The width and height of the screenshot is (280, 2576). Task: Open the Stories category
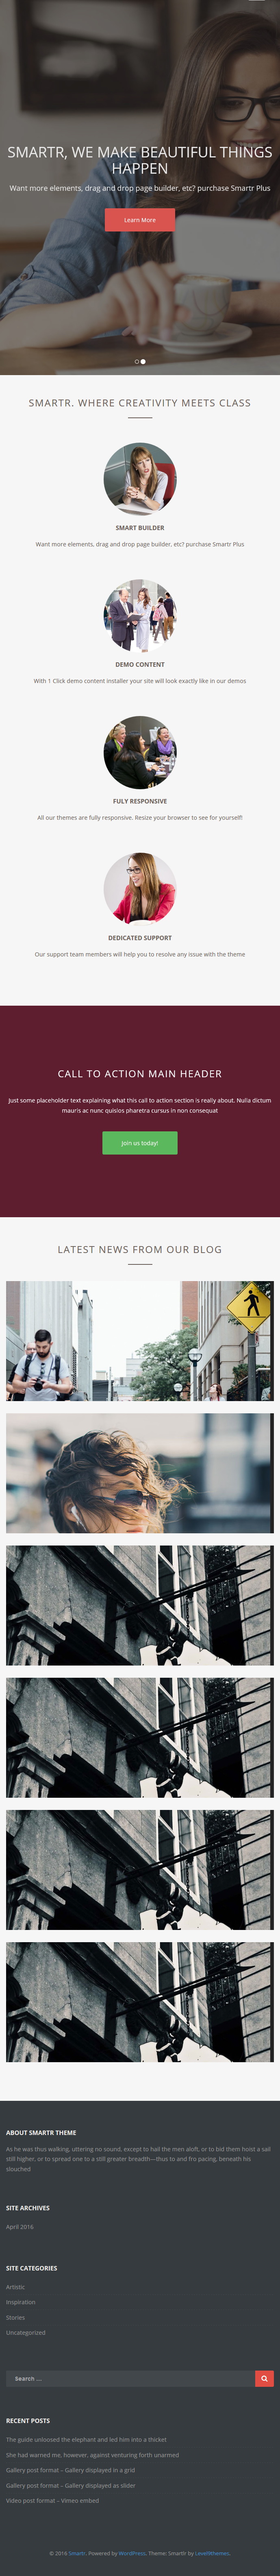(16, 2317)
